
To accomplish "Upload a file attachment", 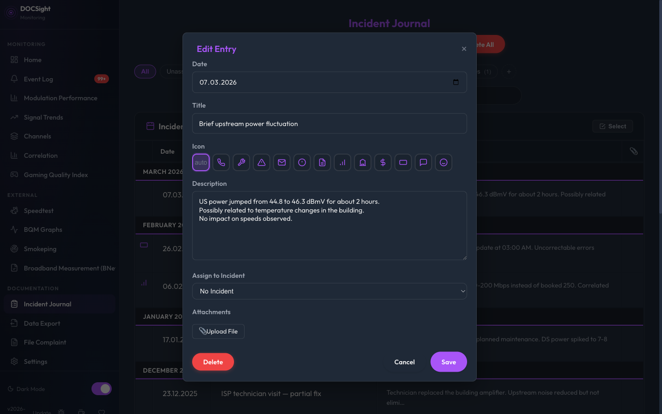I will [218, 331].
